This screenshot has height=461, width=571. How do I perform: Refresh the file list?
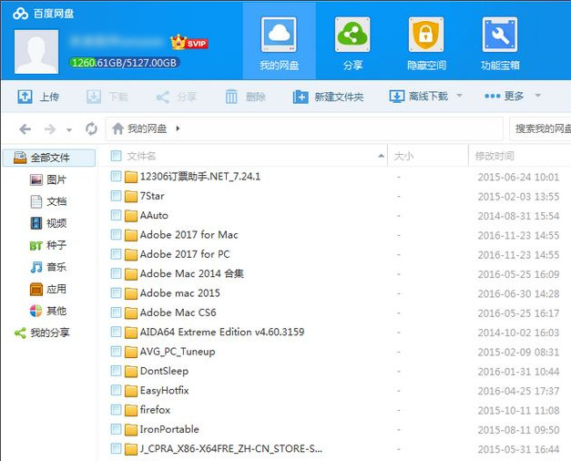(91, 128)
